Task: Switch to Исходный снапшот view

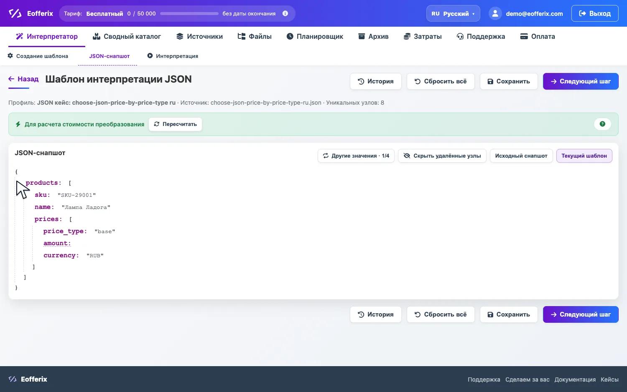Action: point(521,156)
